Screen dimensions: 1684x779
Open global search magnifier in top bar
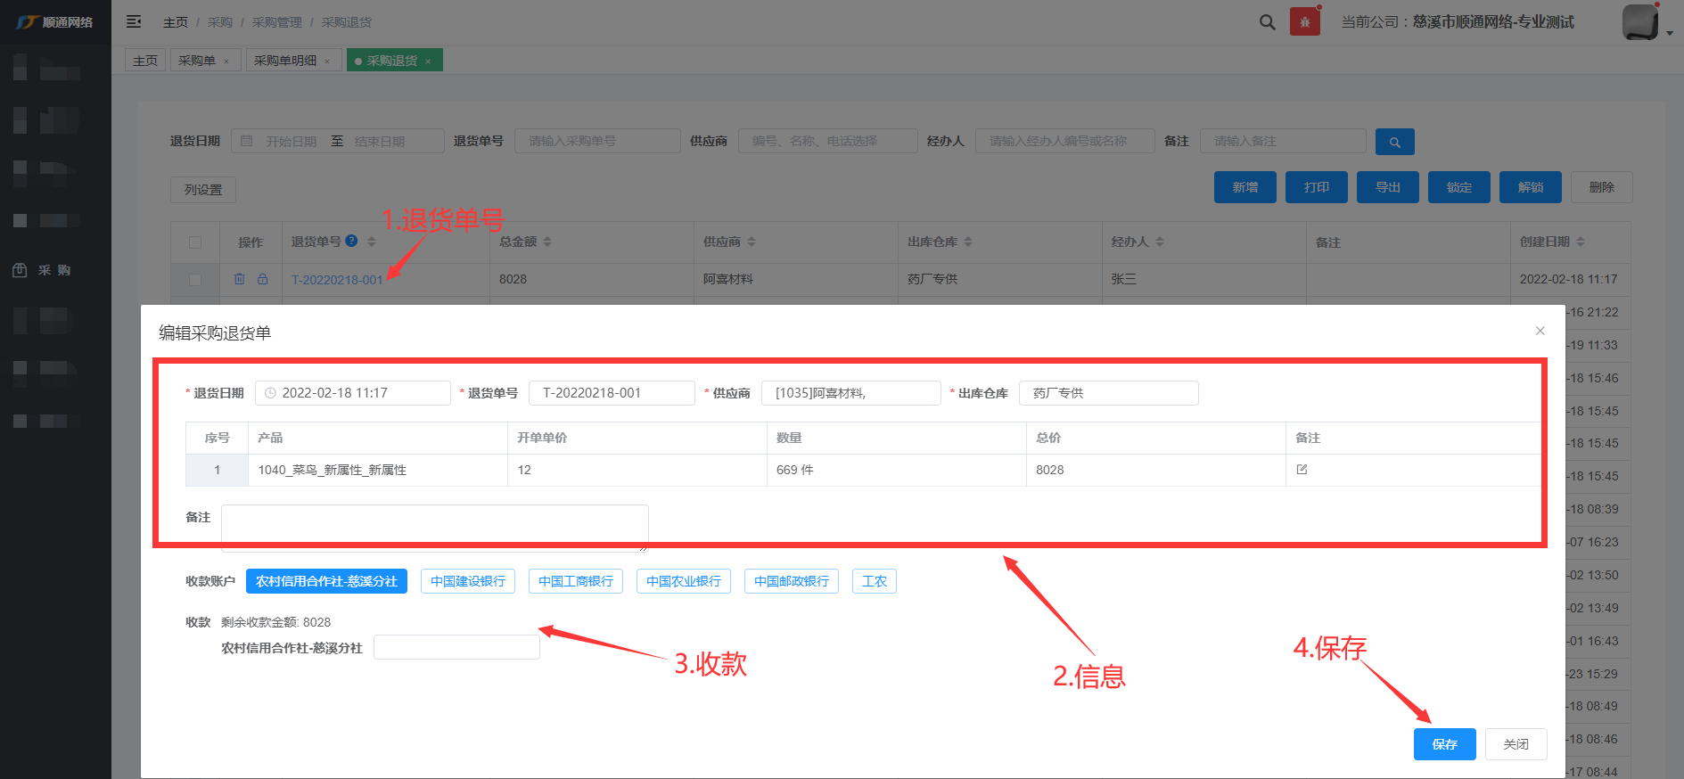(1267, 22)
